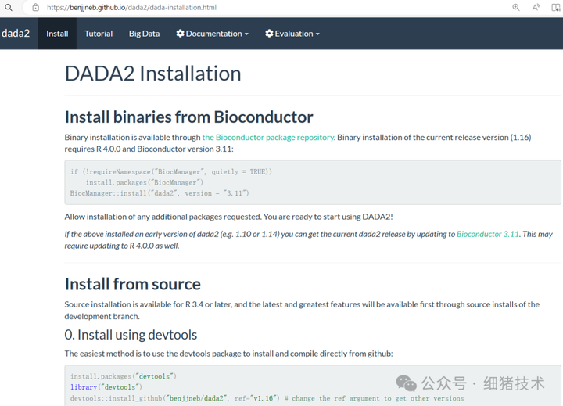Click inside the BiocManager install code block
Screen dimensions: 563x406
click(313, 182)
